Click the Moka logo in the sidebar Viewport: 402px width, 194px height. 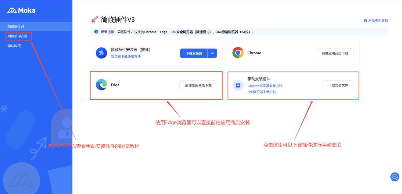[21, 10]
